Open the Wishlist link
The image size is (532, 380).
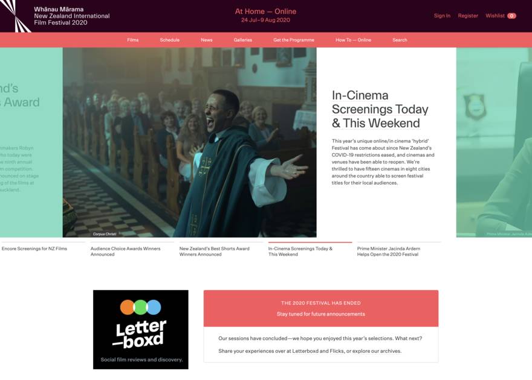[x=495, y=16]
